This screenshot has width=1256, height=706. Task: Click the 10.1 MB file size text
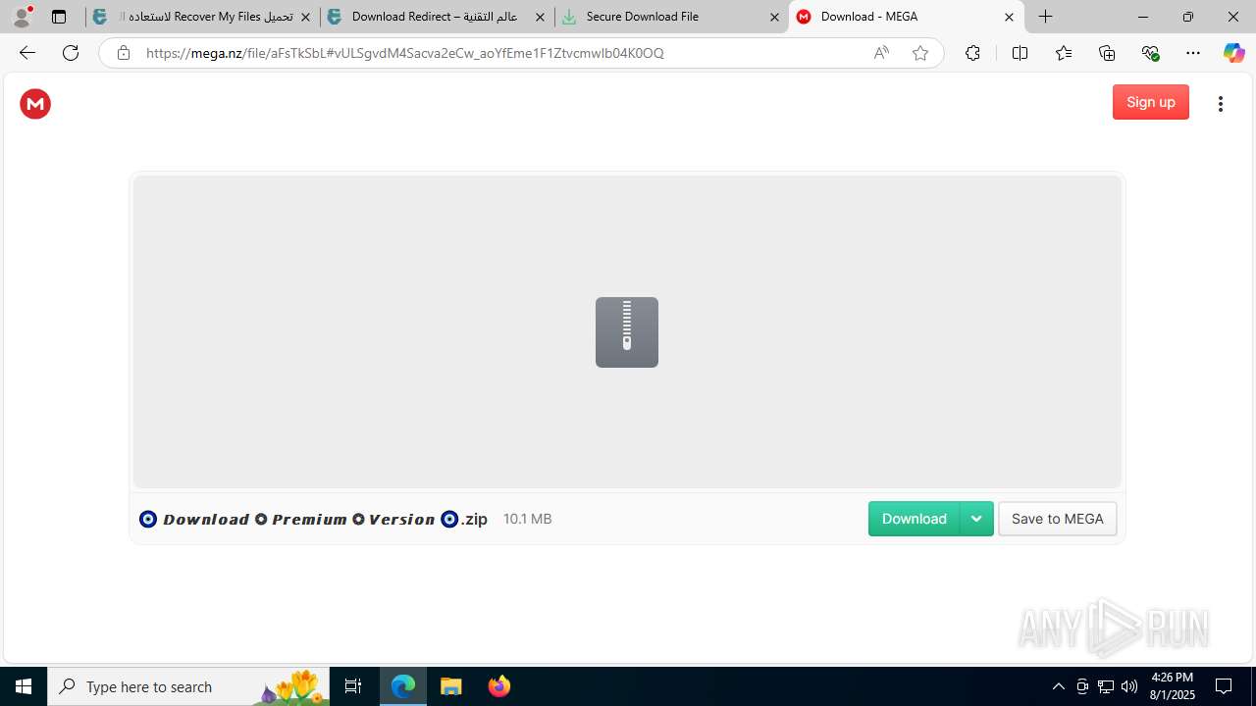(x=527, y=519)
